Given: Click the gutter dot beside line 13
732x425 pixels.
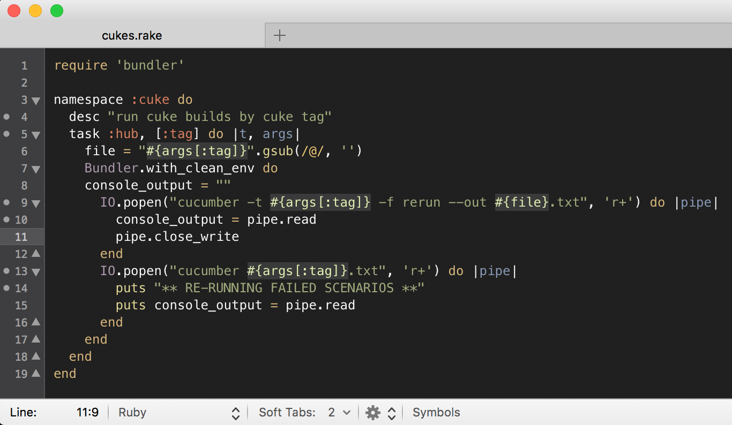Looking at the screenshot, I should (6, 271).
